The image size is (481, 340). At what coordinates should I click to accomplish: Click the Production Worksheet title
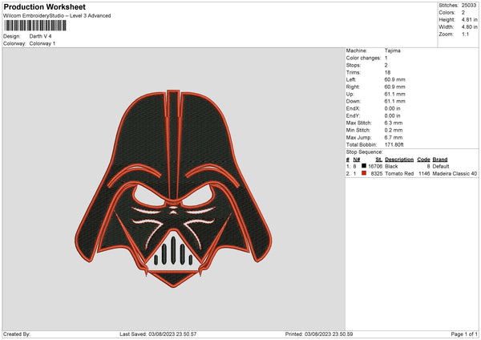tap(44, 6)
